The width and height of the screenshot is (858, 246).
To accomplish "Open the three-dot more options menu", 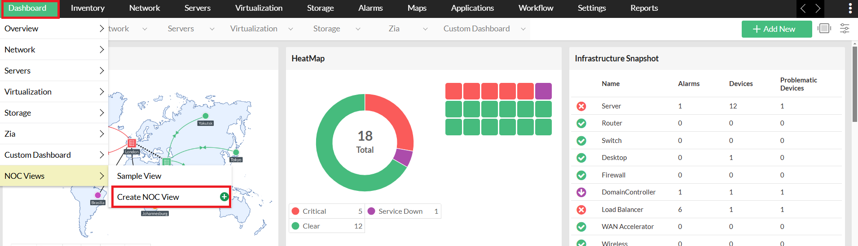I will point(850,9).
